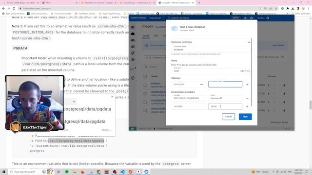
Task: Refresh the Docker images list
Action: 282,57
